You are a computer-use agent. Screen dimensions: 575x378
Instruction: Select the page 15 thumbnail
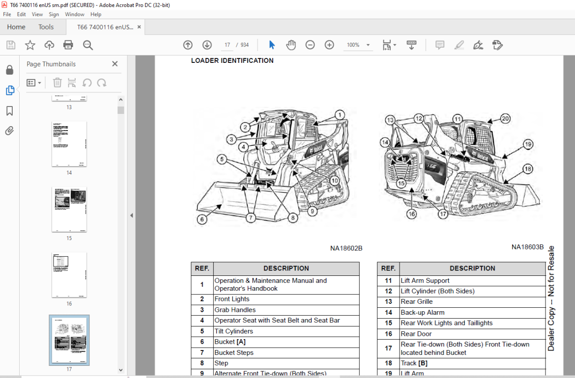(69, 210)
